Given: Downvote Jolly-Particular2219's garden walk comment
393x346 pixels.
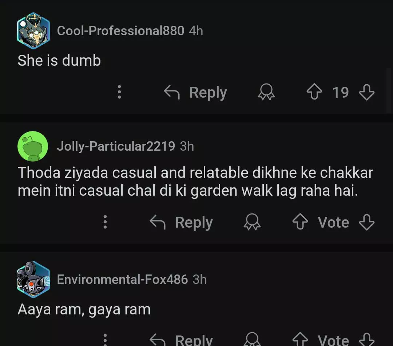Looking at the screenshot, I should pos(366,222).
